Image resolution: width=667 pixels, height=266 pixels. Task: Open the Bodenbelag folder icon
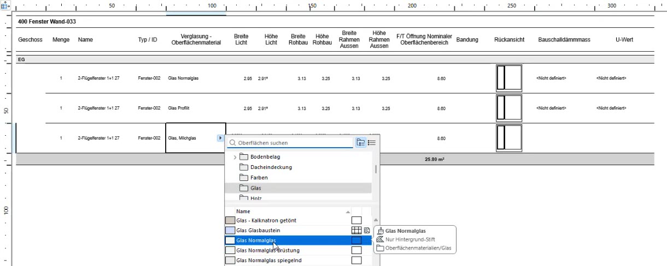(244, 157)
